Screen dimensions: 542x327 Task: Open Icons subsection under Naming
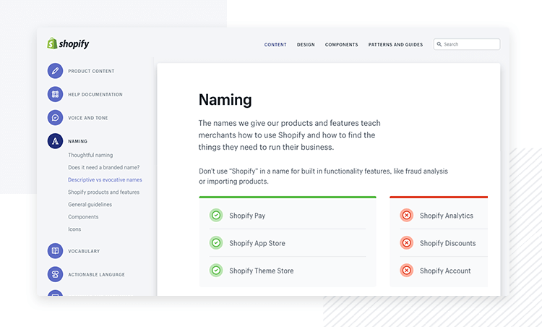(x=74, y=229)
